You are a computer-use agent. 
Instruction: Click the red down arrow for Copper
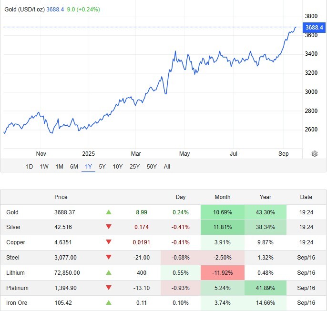[109, 242]
